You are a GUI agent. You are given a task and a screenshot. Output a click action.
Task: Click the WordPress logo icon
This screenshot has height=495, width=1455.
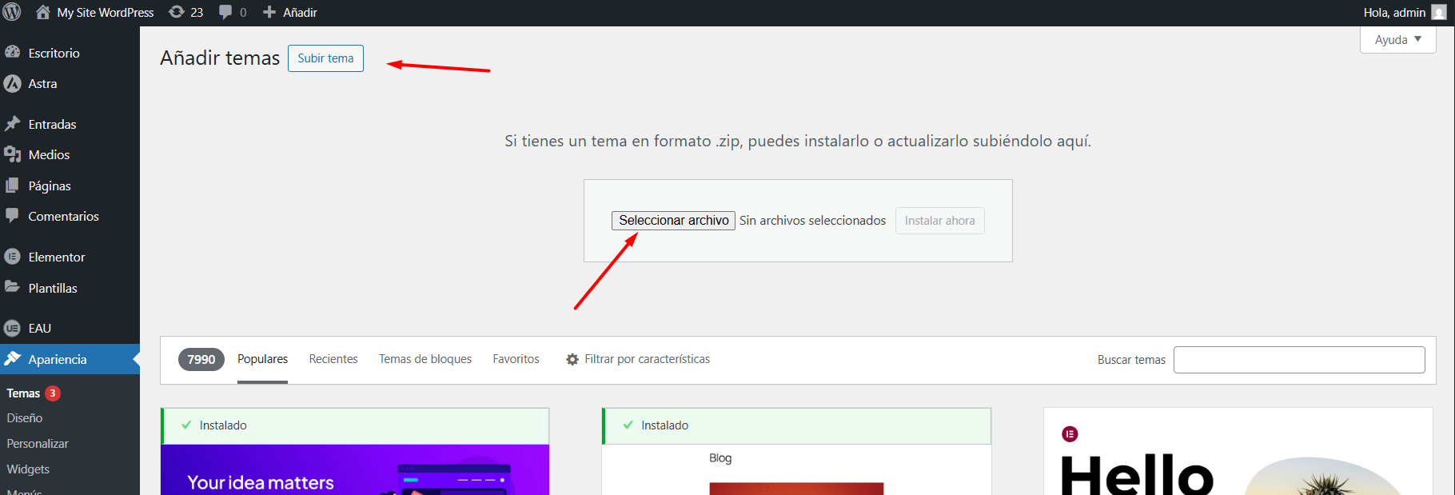(12, 12)
